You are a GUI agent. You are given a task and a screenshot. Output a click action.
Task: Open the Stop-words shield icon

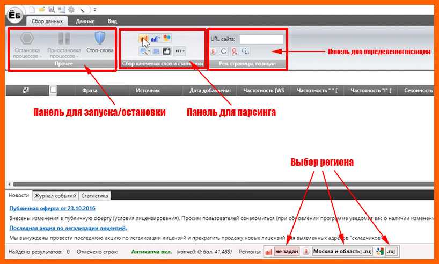point(99,40)
